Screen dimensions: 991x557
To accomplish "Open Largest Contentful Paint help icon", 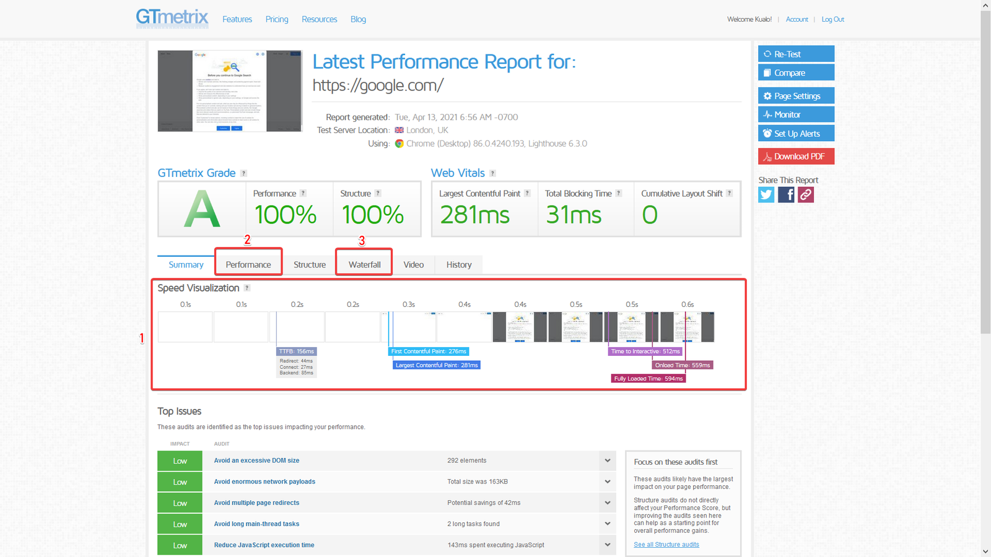I will [x=527, y=193].
